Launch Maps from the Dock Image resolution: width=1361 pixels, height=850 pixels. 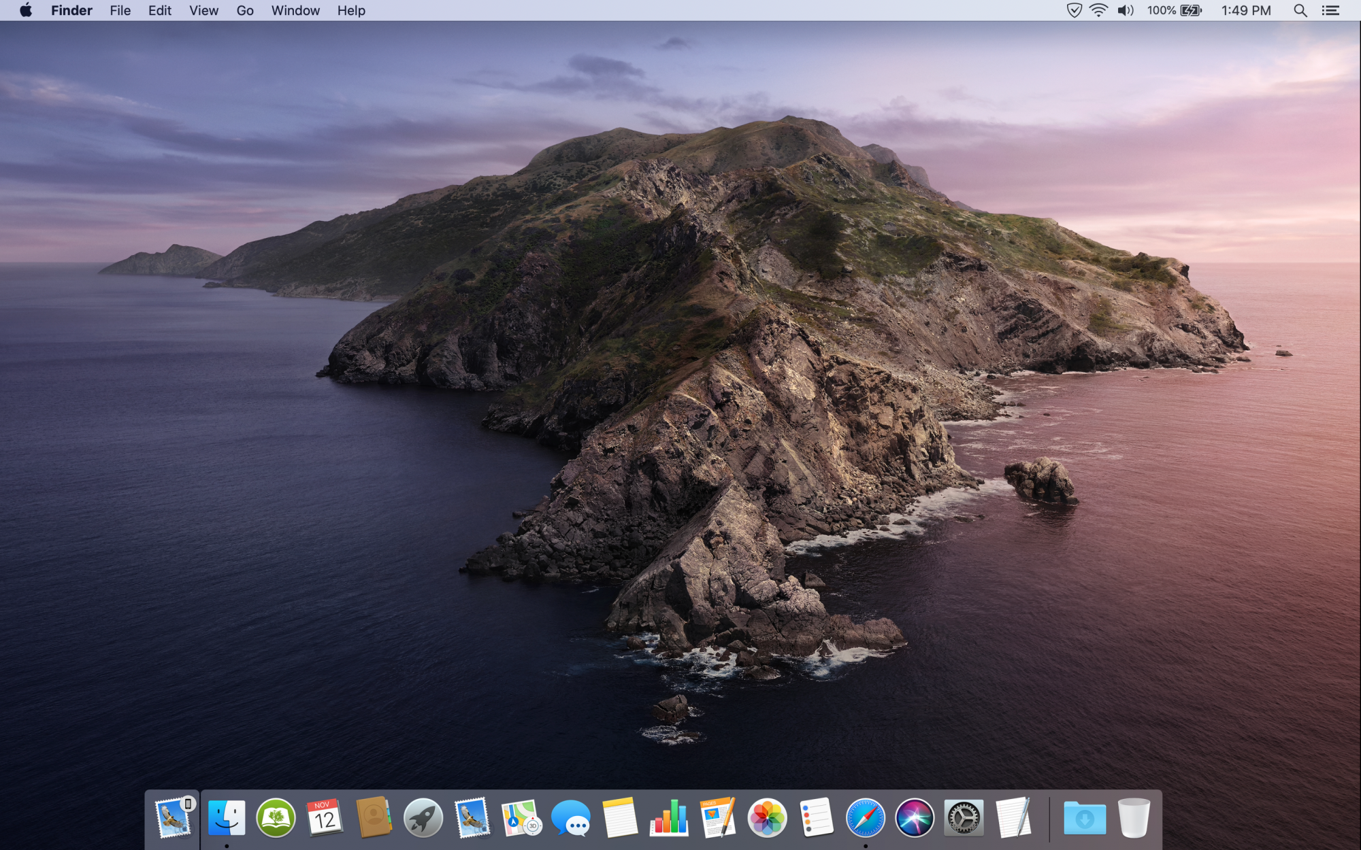point(521,817)
